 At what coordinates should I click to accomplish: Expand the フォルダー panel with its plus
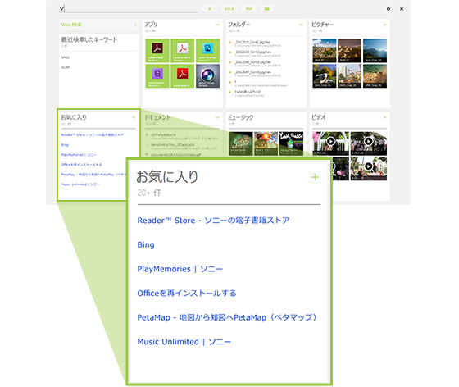pyautogui.click(x=301, y=25)
